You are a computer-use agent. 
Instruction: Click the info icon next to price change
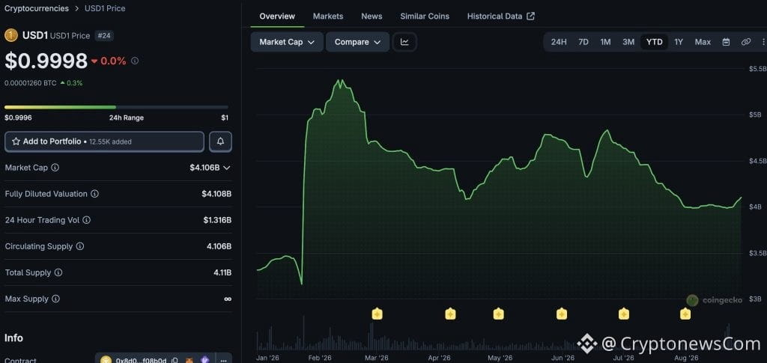point(135,61)
